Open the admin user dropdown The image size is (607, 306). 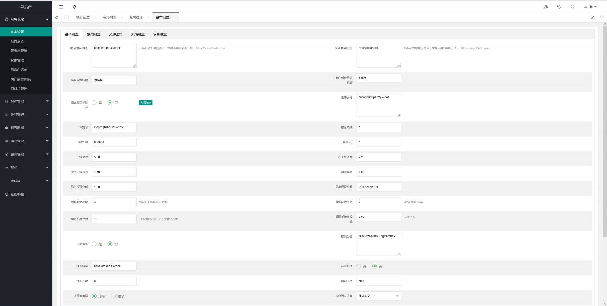point(590,7)
